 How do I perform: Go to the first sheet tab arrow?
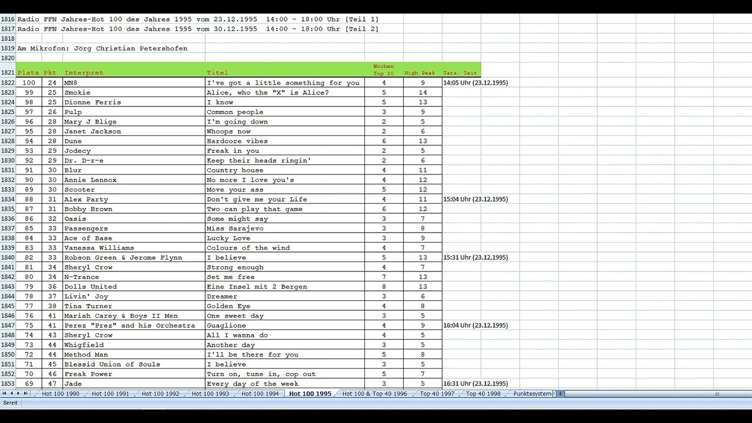pos(5,394)
